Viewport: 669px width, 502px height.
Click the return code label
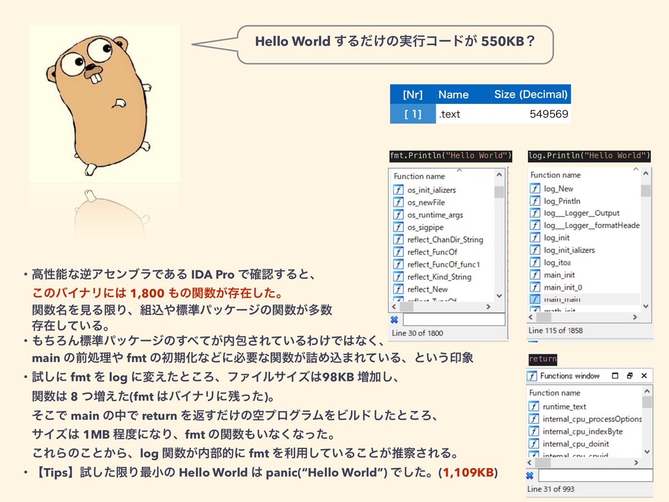tap(543, 359)
